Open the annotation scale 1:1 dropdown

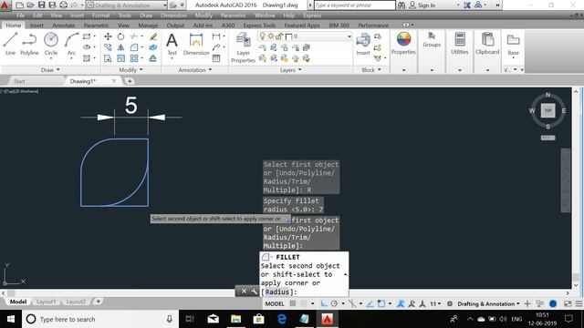pos(435,303)
